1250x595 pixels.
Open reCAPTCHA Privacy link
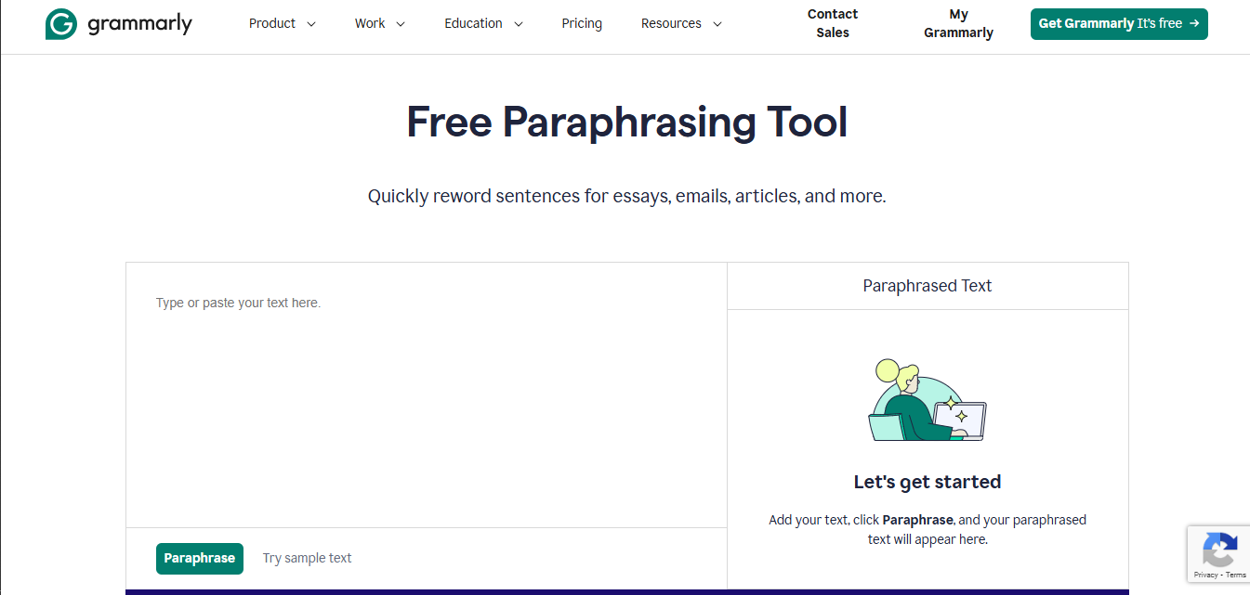pyautogui.click(x=1205, y=575)
